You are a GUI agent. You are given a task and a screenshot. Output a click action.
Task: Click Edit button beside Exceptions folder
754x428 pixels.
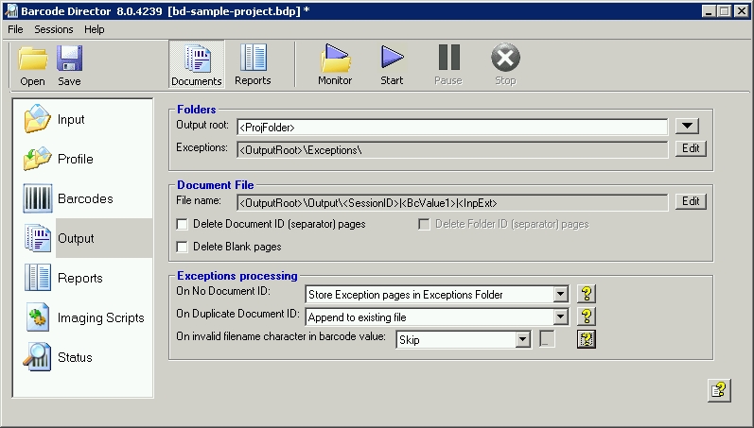click(691, 148)
